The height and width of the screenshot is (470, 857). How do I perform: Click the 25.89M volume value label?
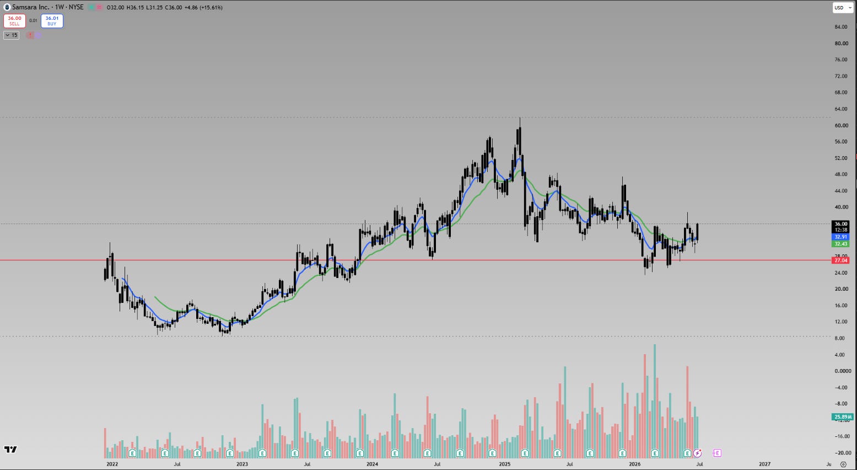pyautogui.click(x=842, y=417)
